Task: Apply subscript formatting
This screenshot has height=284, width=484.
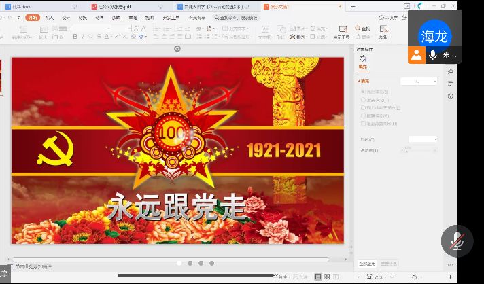Action: click(x=124, y=37)
